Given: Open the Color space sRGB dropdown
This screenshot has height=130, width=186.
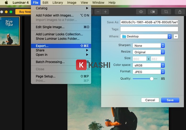Looking at the screenshot, I should tap(149, 65).
